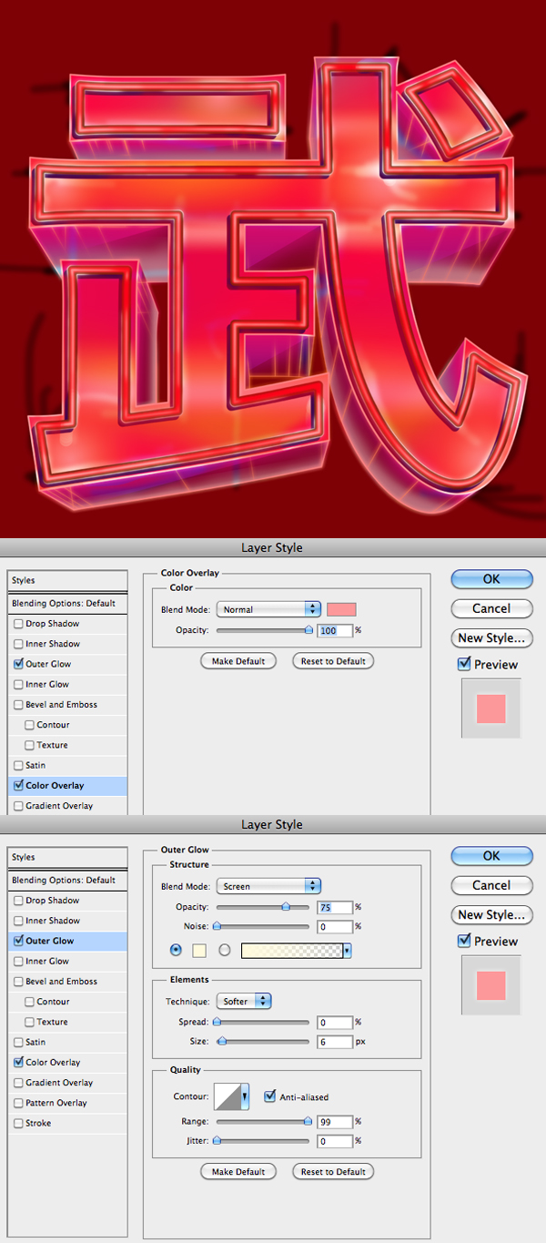Open Styles section in upper Color Overlay dialog
Screen dimensions: 546x1243
67,581
